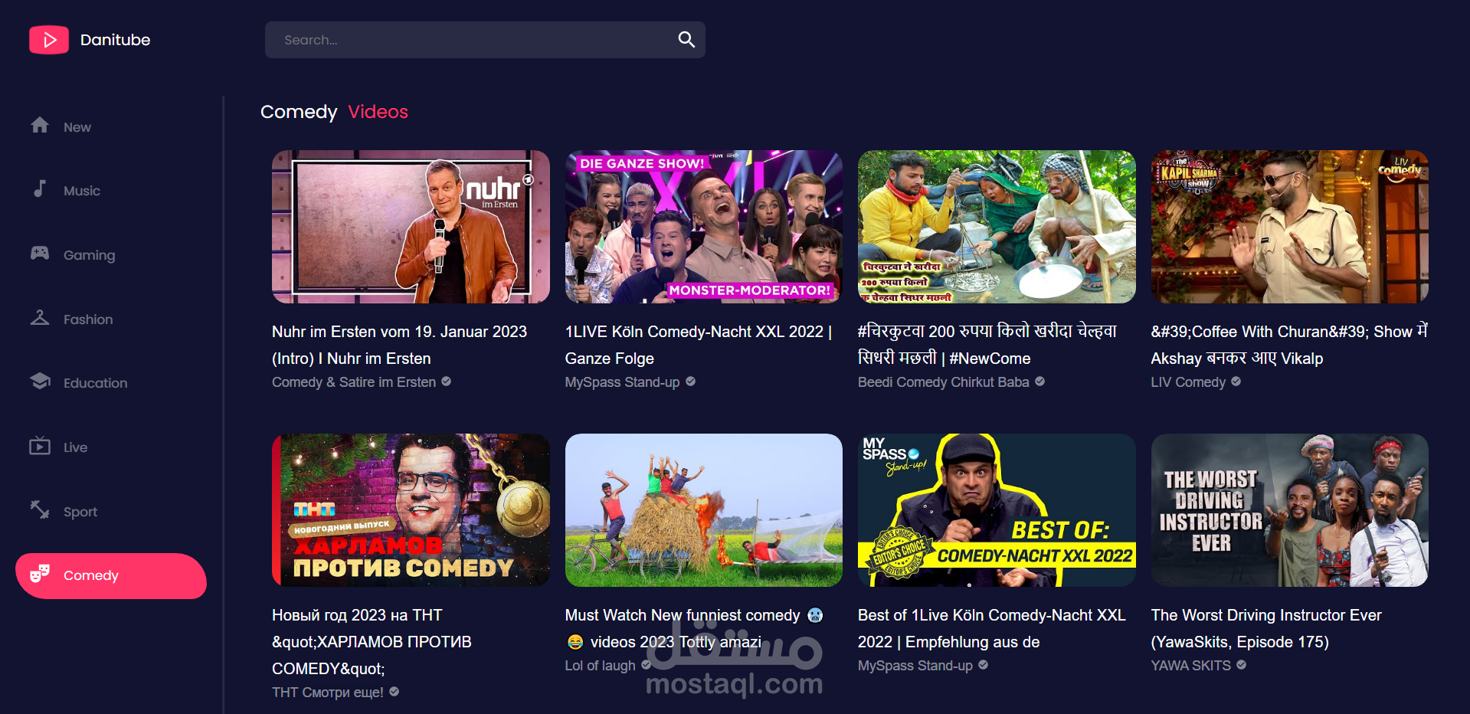Open the haystack funniest comedy thumbnail
This screenshot has height=714, width=1470.
(704, 510)
